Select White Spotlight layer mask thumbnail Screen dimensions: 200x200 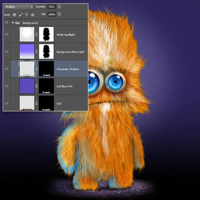[46, 34]
